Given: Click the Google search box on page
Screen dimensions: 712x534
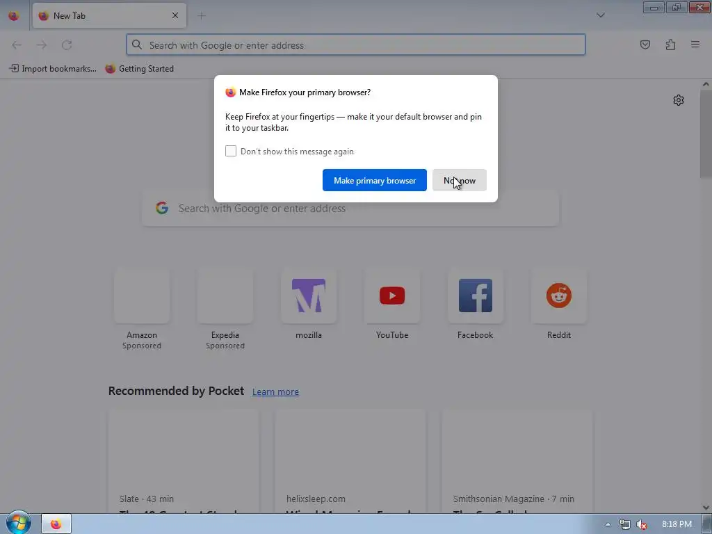Looking at the screenshot, I should tap(350, 209).
